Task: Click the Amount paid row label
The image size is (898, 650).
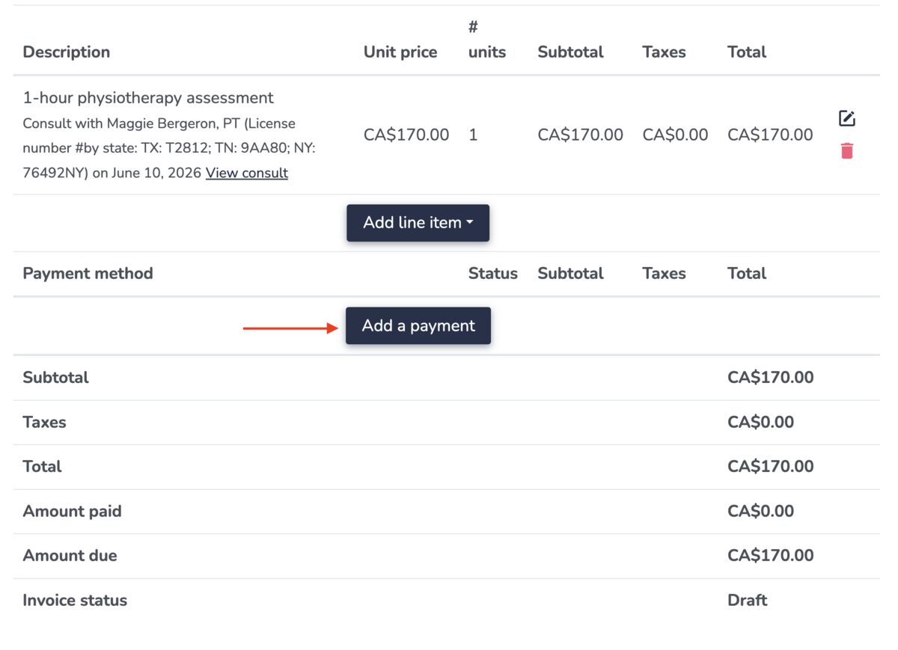Action: coord(72,512)
